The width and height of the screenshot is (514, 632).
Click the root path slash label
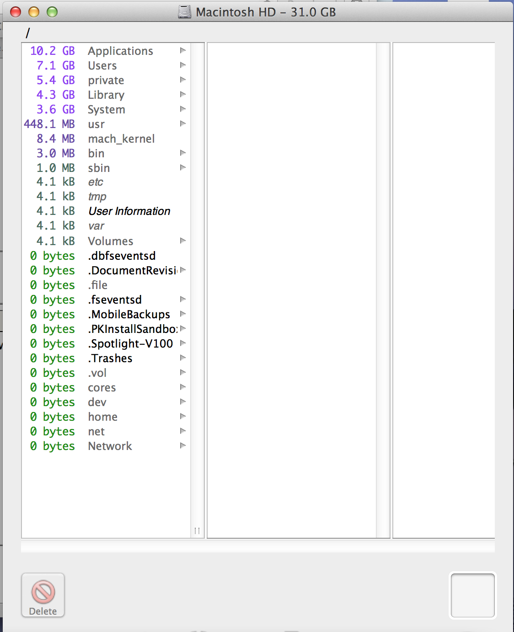point(27,33)
